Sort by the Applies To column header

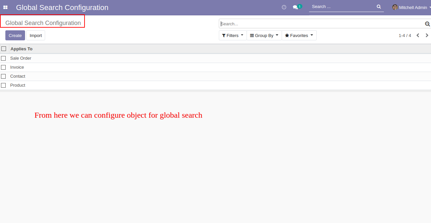pos(21,49)
